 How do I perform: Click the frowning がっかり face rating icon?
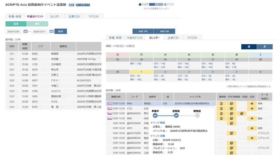point(165,4)
